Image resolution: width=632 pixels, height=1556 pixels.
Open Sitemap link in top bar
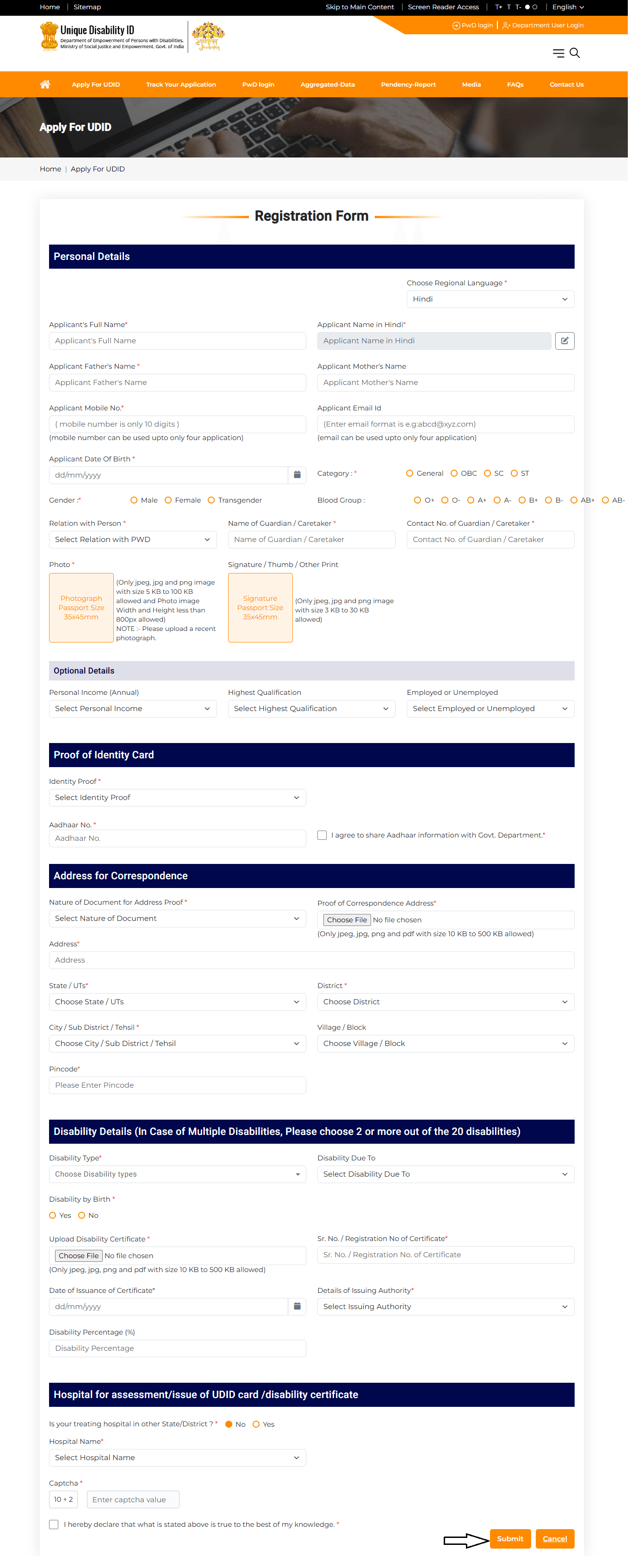click(x=87, y=7)
